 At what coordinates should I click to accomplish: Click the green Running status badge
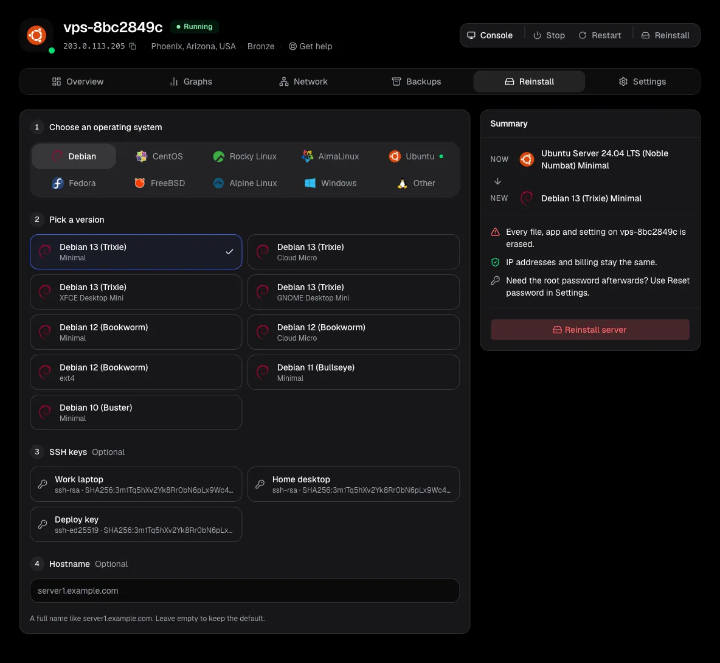[x=195, y=27]
